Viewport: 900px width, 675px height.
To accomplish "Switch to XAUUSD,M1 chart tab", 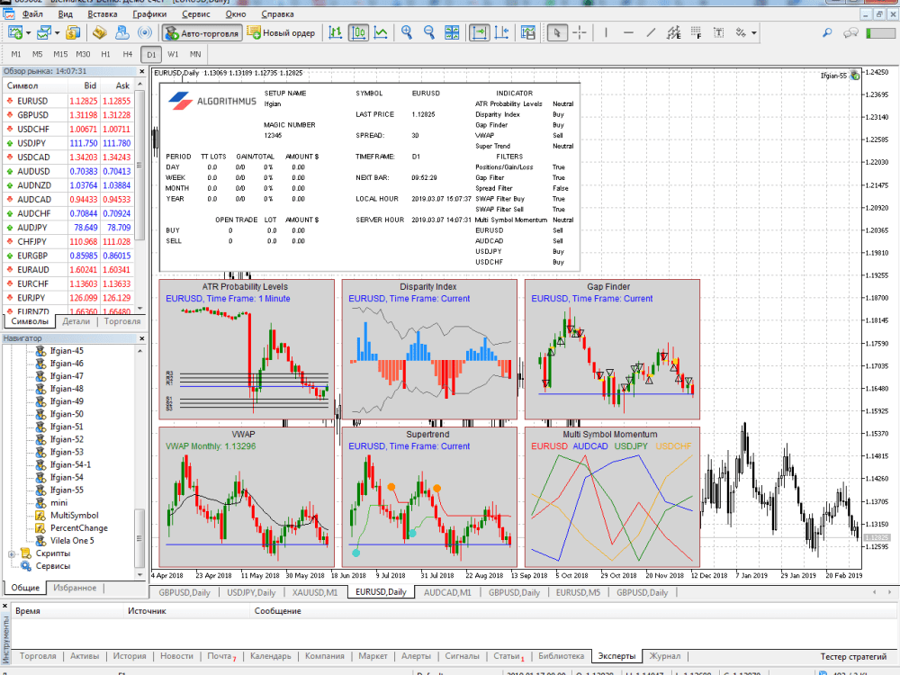I will (314, 592).
